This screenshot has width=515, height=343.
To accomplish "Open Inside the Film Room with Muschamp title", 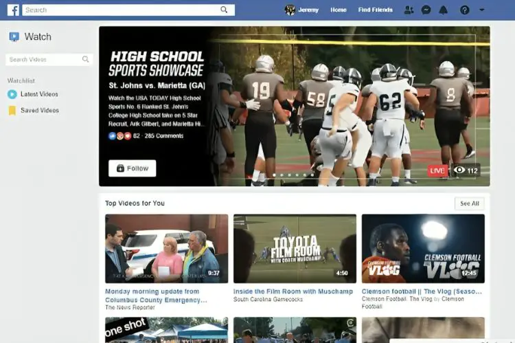I will 293,291.
